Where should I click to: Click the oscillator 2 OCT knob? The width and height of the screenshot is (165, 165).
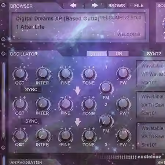(20, 104)
